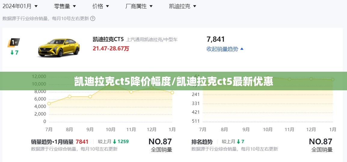347x162 pixels.
Task: Select the 8月 data point on sales chart
Action: pos(69,96)
